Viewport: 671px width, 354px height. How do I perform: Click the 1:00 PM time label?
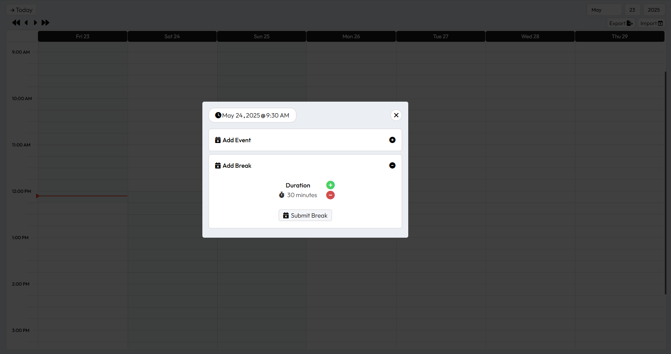20,238
